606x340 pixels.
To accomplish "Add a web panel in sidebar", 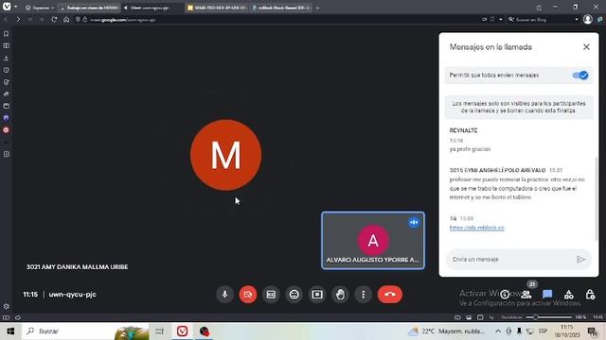I will pyautogui.click(x=7, y=154).
